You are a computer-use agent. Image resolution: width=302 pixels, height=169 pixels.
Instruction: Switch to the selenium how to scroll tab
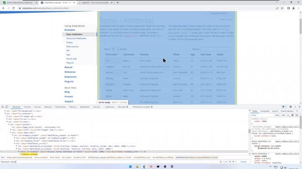point(95,3)
